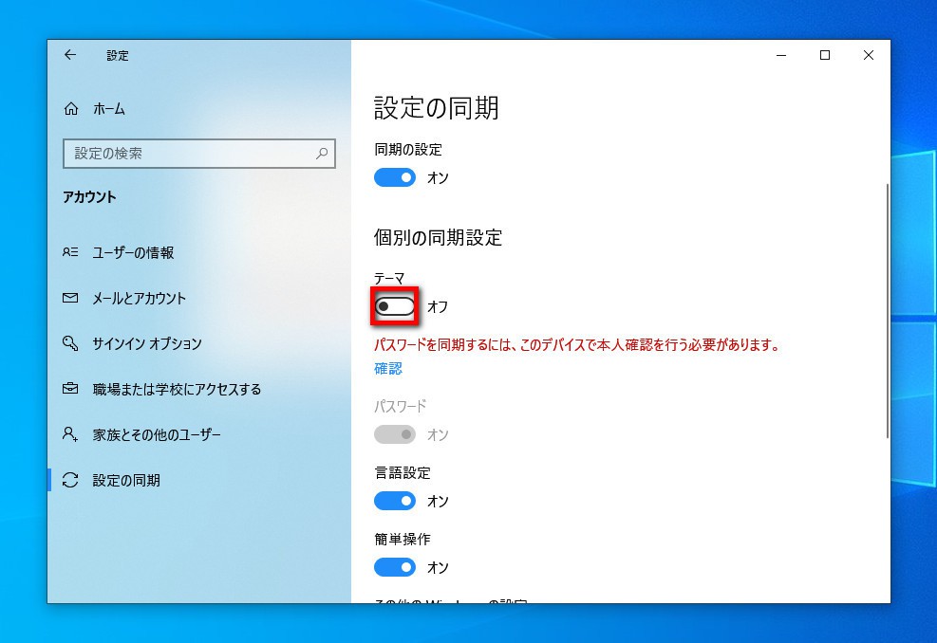
Task: Turn off the 同期の設定 toggle
Action: [395, 177]
